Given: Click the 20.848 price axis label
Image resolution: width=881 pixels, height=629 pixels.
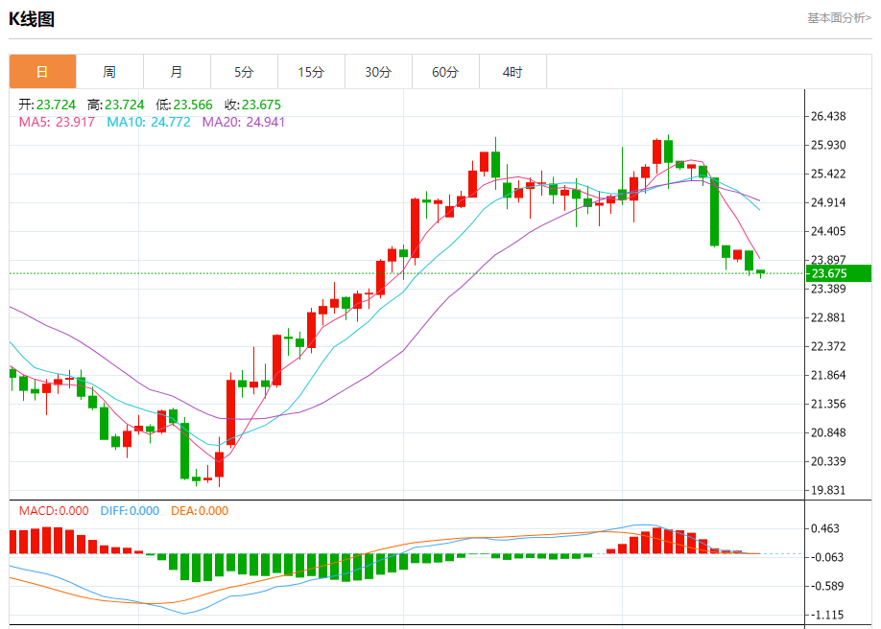Looking at the screenshot, I should click(x=828, y=432).
